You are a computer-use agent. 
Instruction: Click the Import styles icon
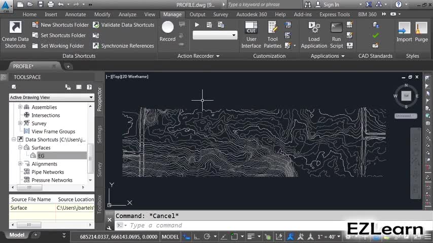coord(404,28)
